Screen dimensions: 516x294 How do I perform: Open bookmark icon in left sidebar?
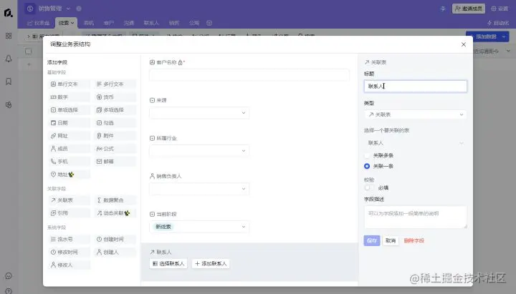pos(9,82)
